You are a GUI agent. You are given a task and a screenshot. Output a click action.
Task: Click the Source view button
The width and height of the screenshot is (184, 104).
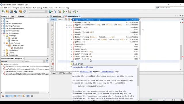pyautogui.click(x=53, y=19)
